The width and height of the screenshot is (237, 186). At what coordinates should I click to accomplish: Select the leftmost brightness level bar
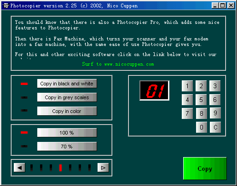(31, 168)
